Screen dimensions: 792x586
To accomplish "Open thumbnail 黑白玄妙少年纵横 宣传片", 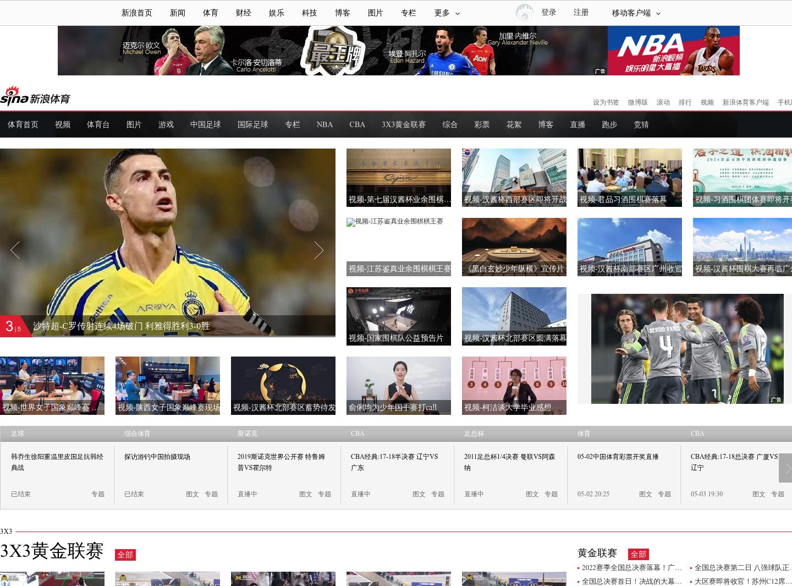I will (x=514, y=247).
